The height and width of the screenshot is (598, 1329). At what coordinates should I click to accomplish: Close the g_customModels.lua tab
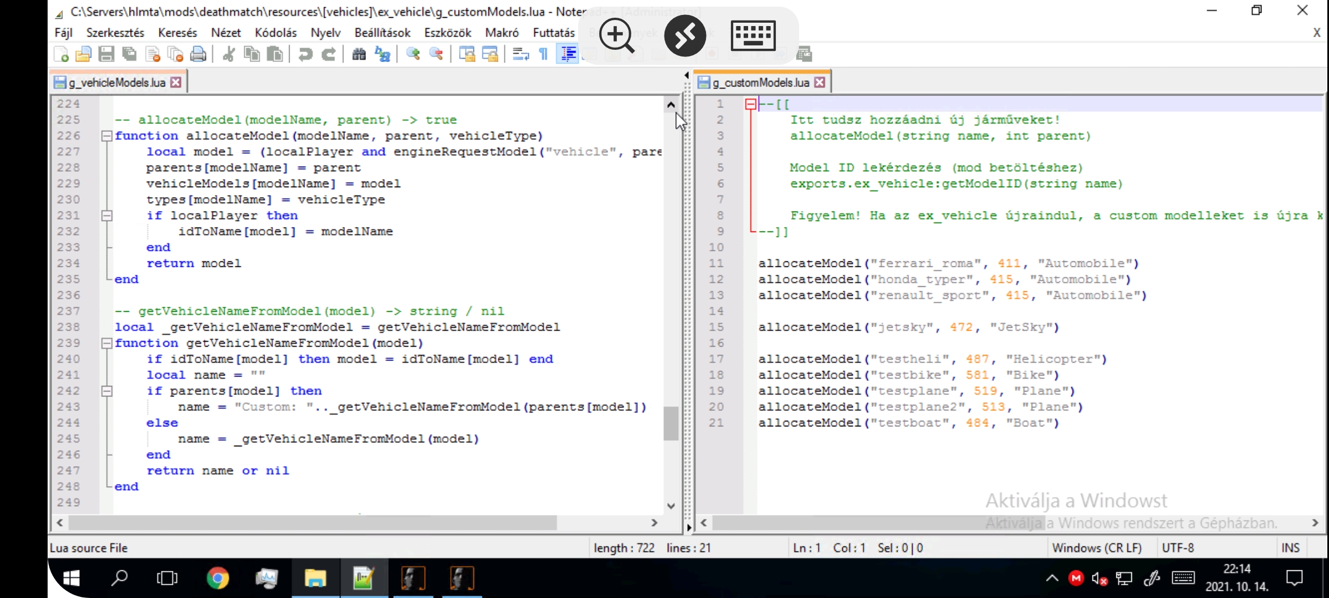(820, 83)
